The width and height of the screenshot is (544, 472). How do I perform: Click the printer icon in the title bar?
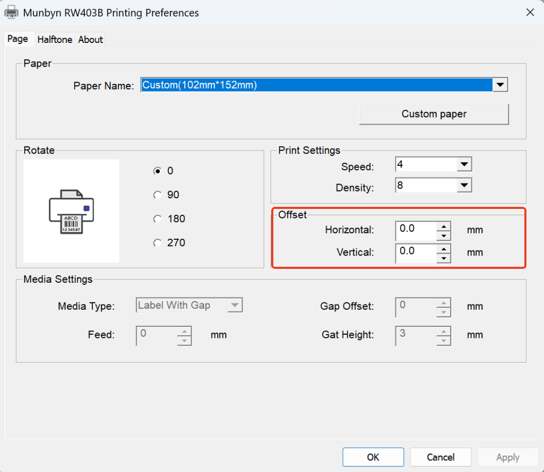click(11, 12)
